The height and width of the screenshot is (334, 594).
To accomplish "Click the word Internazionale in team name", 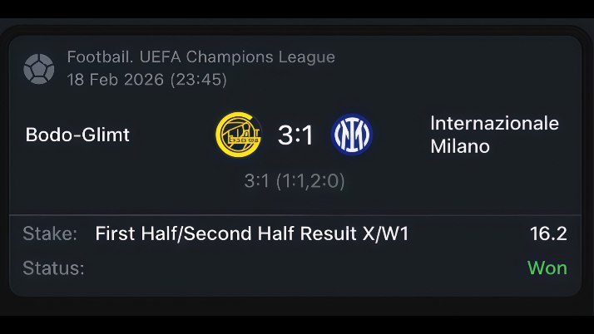I will coord(494,123).
